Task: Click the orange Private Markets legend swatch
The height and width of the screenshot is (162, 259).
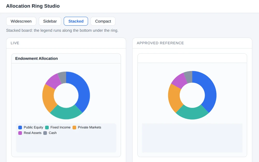Action: coord(74,128)
